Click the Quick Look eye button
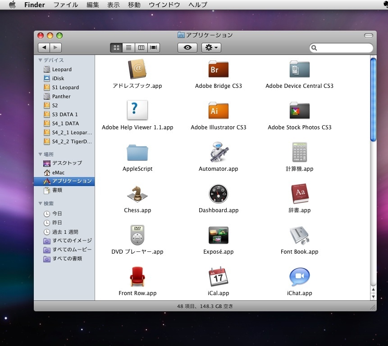Image resolution: width=388 pixels, height=346 pixels. coord(187,48)
